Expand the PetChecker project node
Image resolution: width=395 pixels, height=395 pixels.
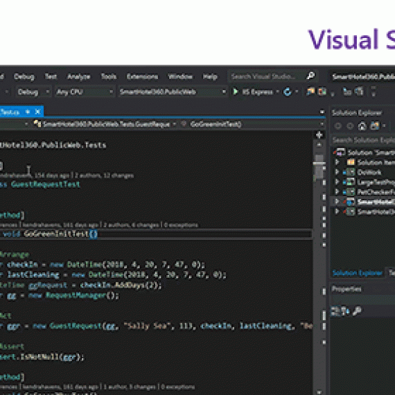(x=337, y=192)
